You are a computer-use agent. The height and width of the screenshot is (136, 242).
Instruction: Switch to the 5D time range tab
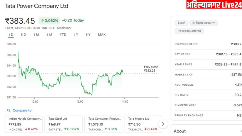tap(23, 35)
